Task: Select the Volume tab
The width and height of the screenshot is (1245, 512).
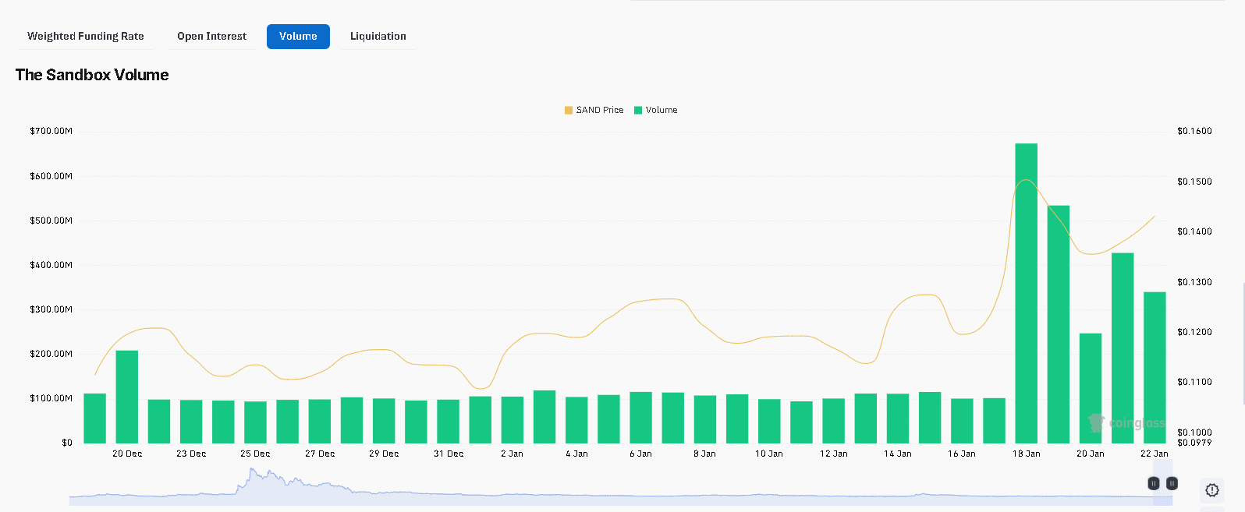Action: tap(298, 37)
